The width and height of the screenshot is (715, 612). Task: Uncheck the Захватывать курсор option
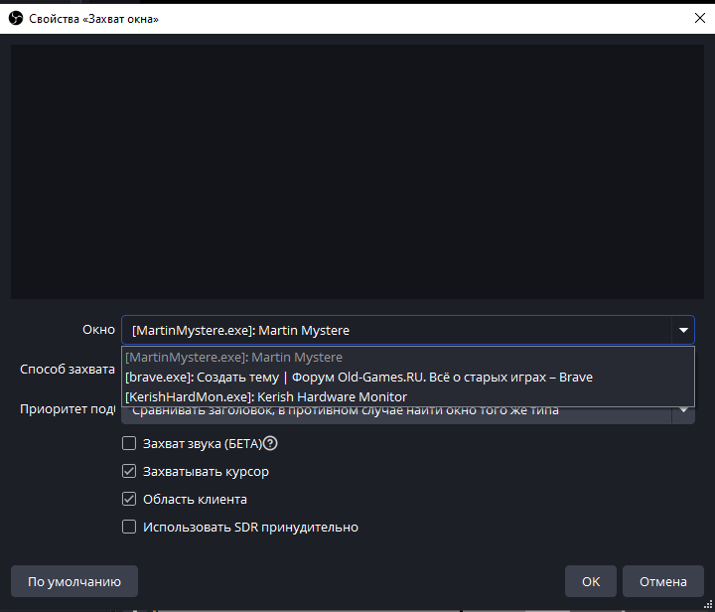(129, 472)
